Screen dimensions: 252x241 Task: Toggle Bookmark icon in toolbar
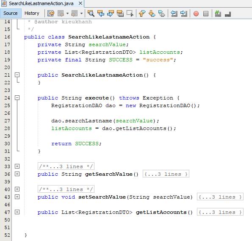click(x=161, y=14)
